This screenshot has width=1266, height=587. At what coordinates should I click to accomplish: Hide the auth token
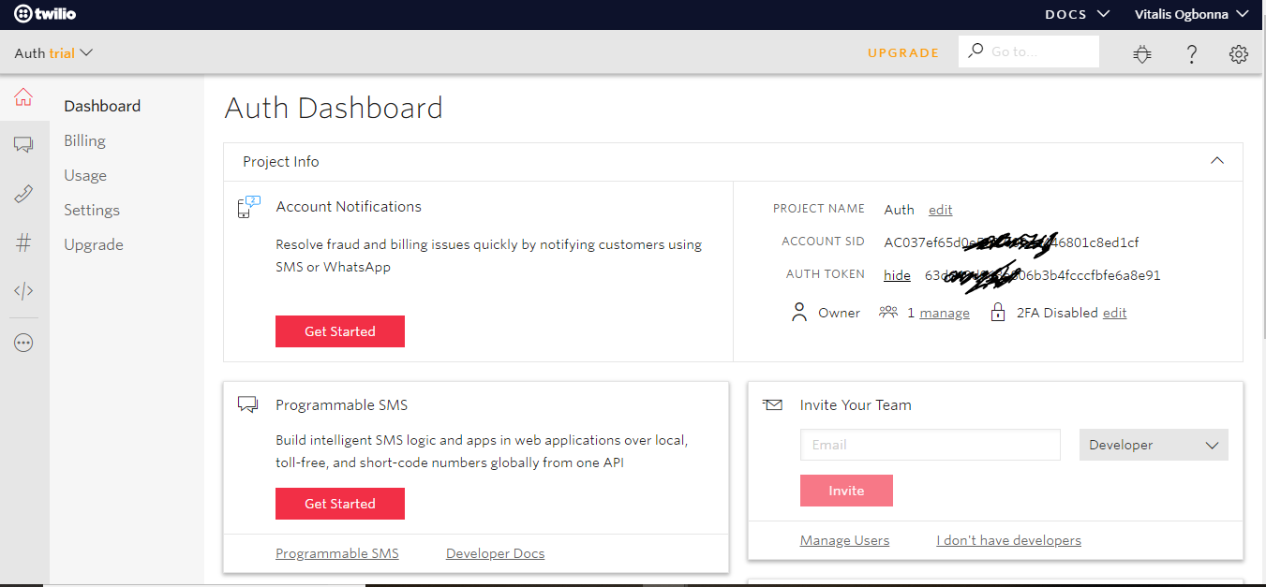(x=897, y=275)
